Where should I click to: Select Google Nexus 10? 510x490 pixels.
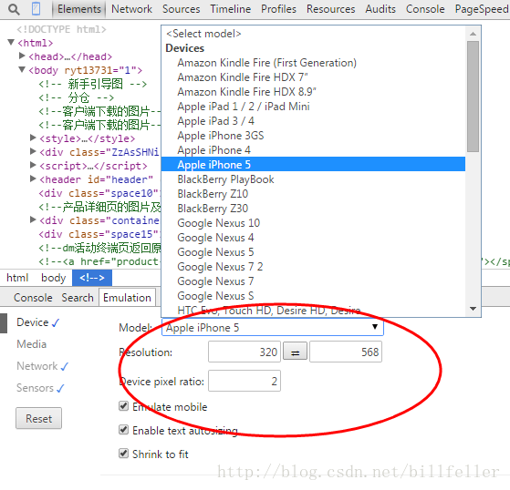point(313,223)
